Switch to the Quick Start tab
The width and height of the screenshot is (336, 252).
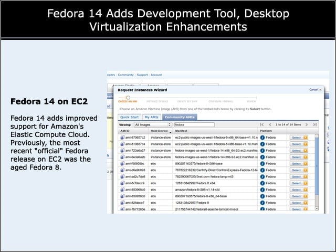tap(130, 117)
